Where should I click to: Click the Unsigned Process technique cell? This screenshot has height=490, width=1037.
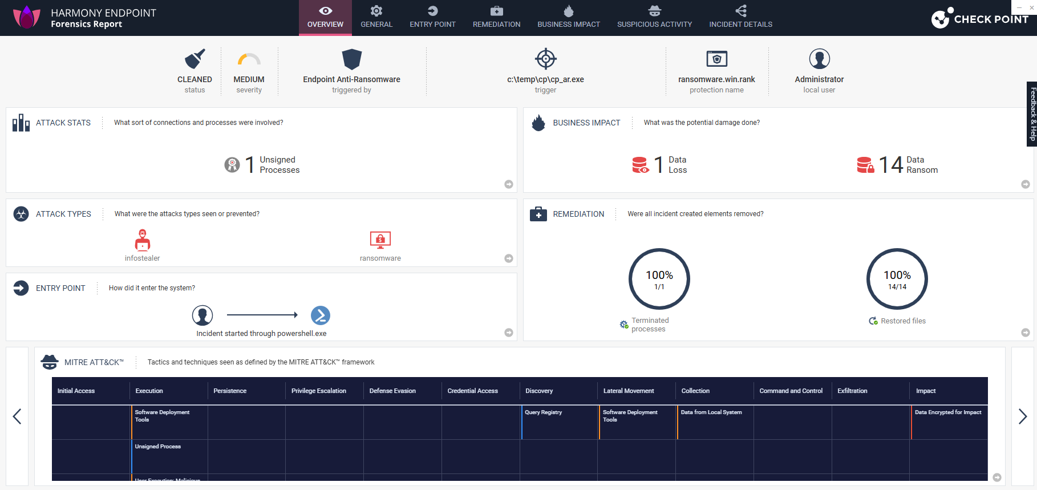[169, 456]
